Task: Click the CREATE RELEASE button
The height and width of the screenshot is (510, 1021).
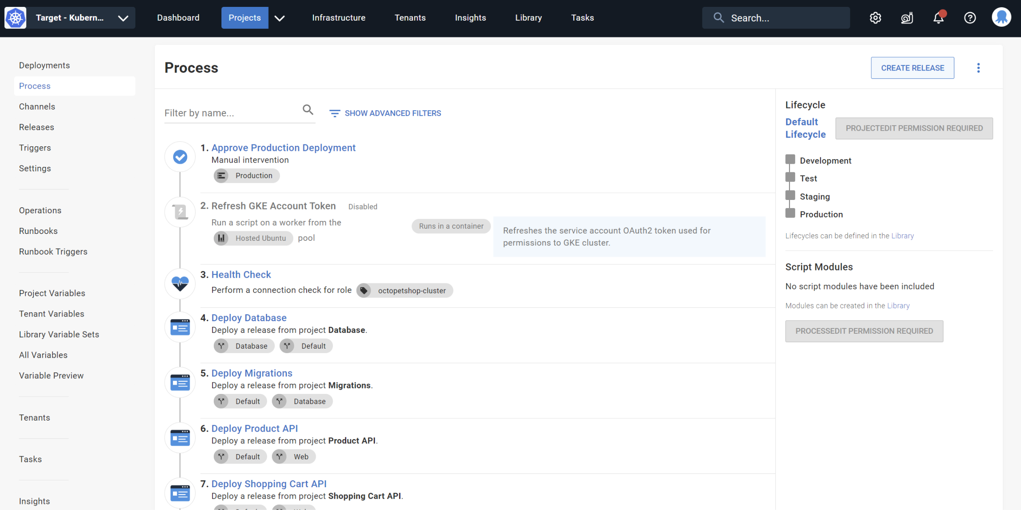Action: pos(912,68)
